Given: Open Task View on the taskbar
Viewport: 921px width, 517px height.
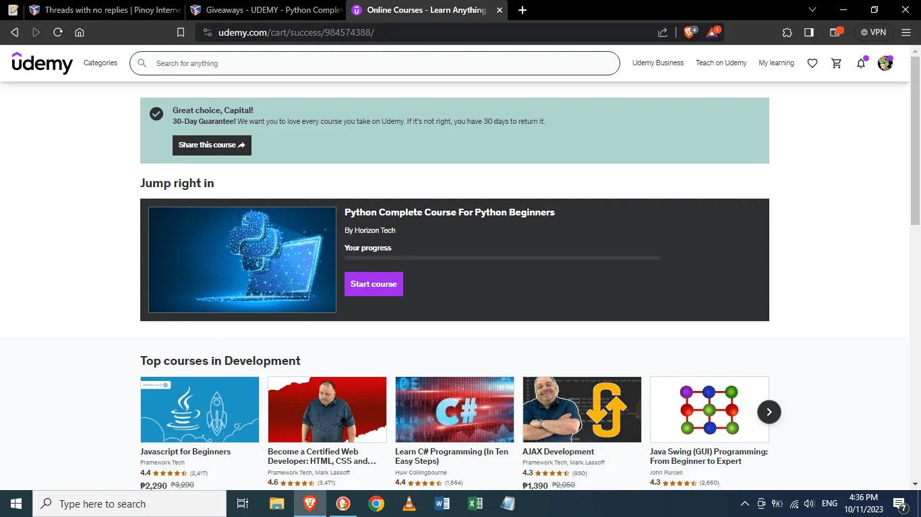Looking at the screenshot, I should (x=243, y=504).
